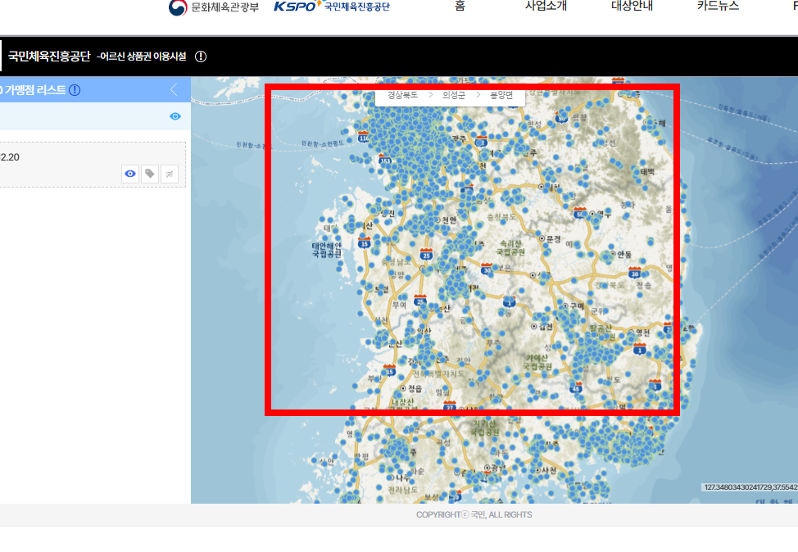
Task: Click the 지리산 국립공원 label
Action: (x=484, y=428)
